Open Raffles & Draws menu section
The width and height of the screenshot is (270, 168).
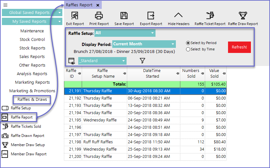pos(32,99)
